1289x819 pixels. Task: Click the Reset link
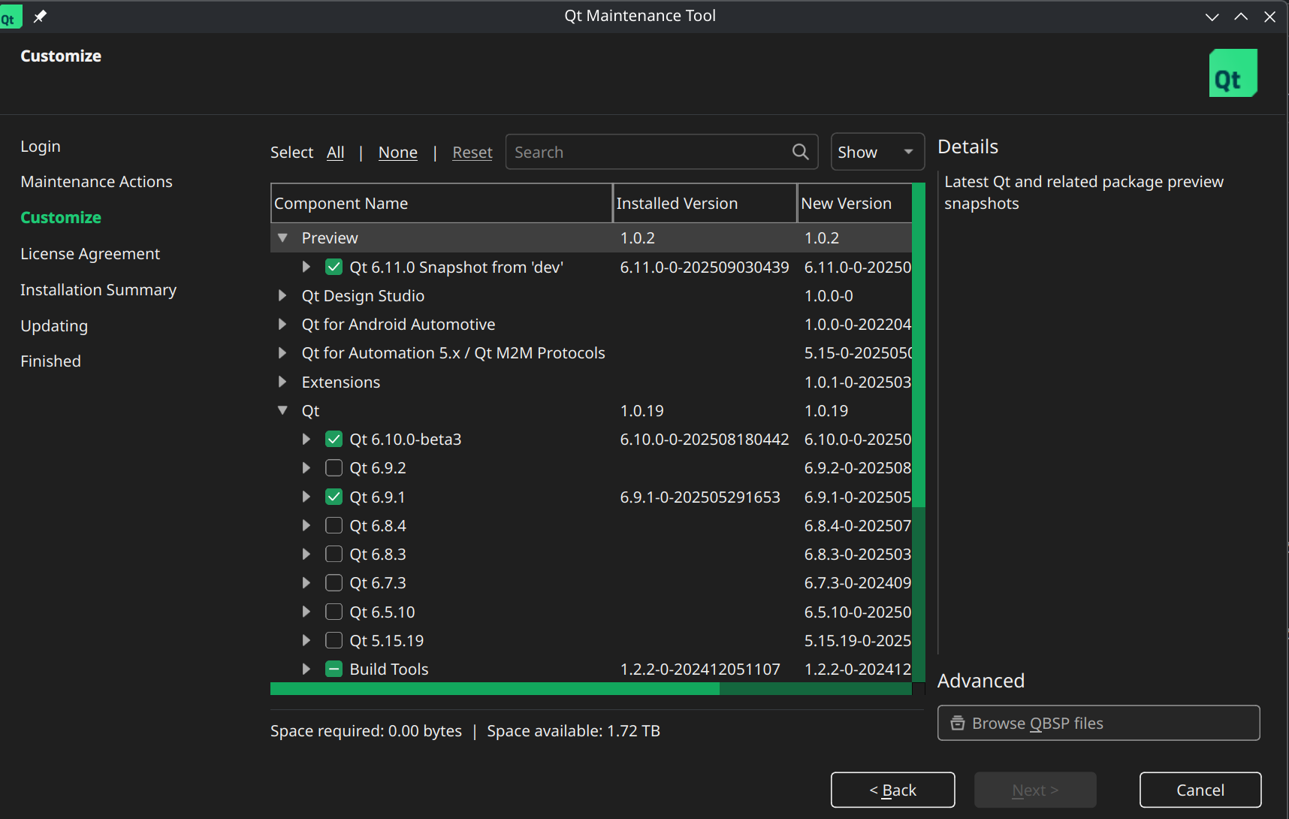click(x=472, y=153)
